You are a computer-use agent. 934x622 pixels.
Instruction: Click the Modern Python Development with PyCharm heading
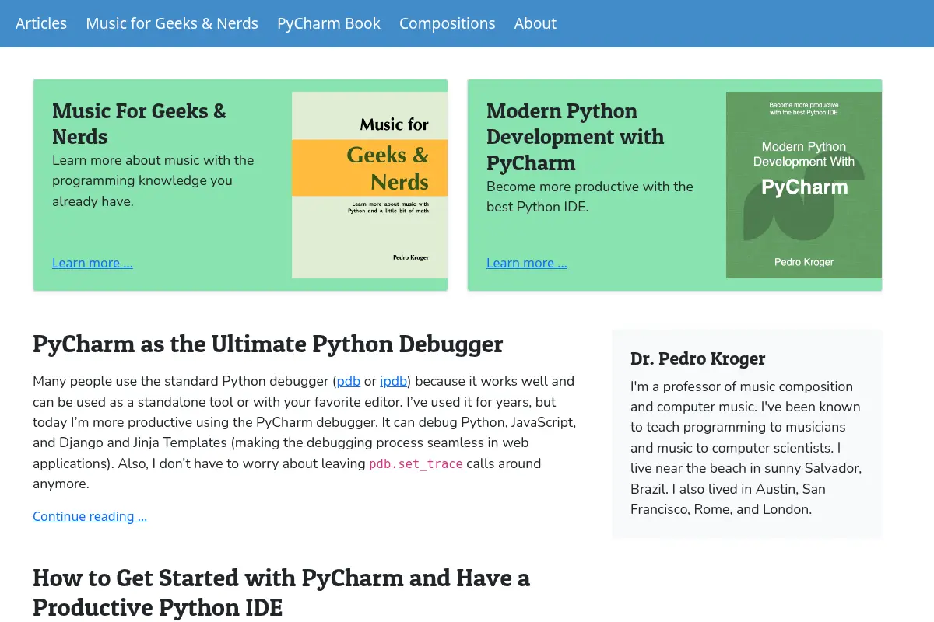pyautogui.click(x=575, y=137)
